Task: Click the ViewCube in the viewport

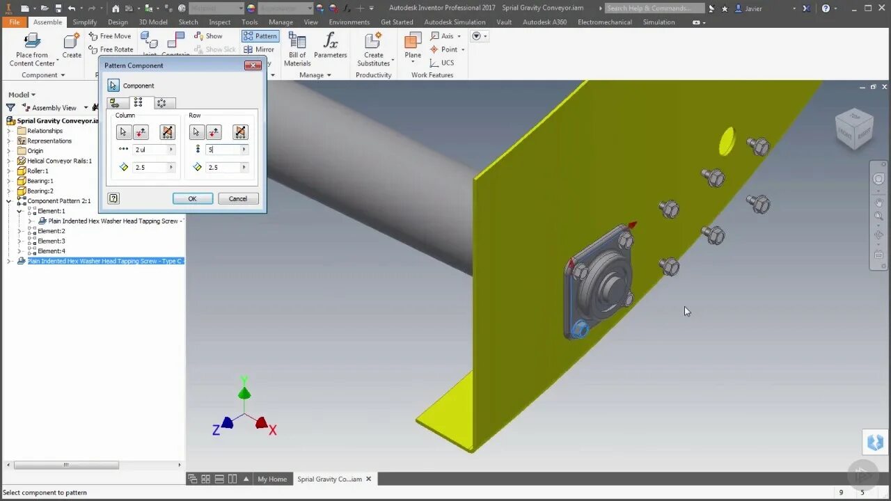Action: tap(853, 129)
